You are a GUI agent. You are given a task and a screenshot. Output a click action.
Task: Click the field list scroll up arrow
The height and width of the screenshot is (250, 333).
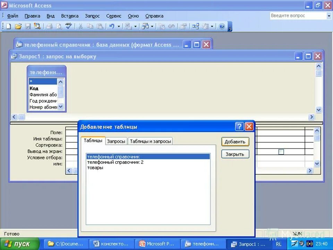click(x=60, y=82)
